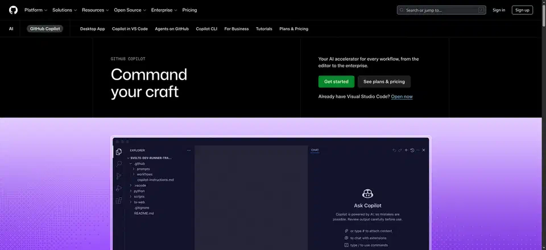
Task: Click the Command your craft headline
Action: 149,83
